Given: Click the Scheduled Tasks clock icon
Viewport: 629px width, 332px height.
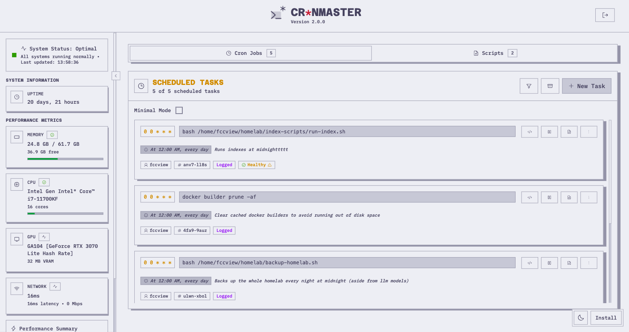Looking at the screenshot, I should point(141,86).
